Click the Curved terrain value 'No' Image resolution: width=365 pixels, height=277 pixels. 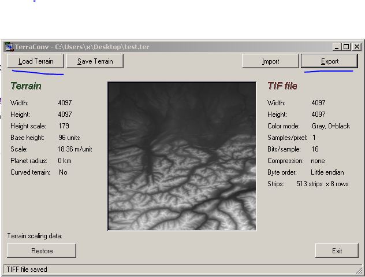click(x=63, y=172)
